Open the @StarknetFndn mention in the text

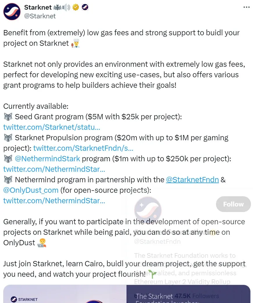coord(192,180)
